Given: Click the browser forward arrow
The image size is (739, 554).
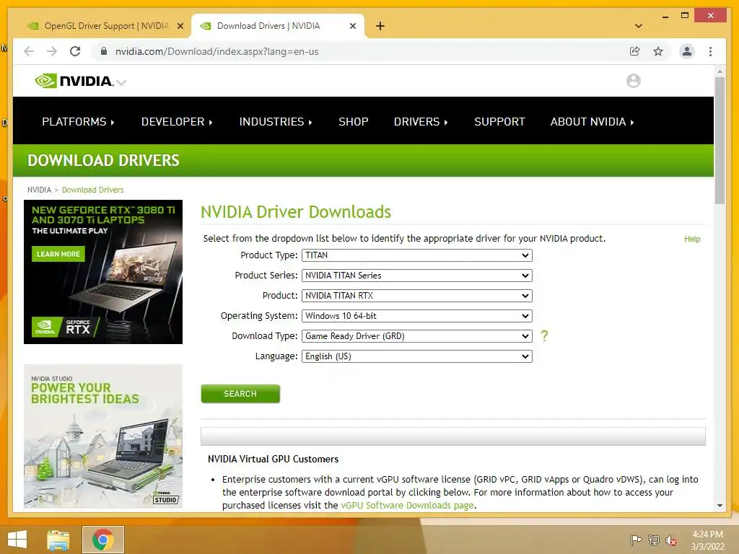Looking at the screenshot, I should 52,51.
